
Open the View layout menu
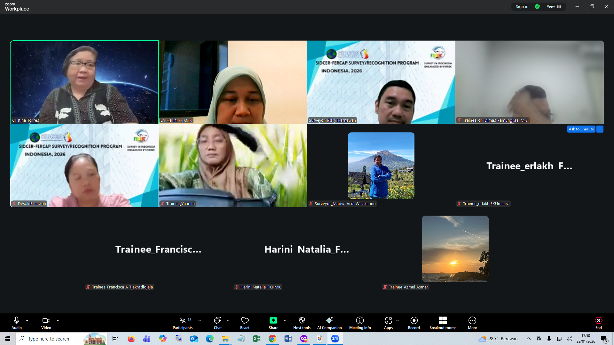554,6
